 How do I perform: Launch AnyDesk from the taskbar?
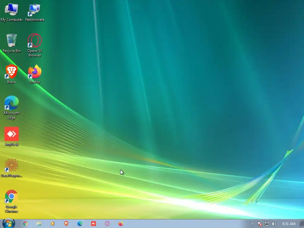[x=94, y=224]
